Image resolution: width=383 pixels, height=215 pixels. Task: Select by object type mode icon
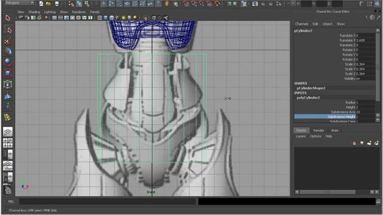(79, 4)
